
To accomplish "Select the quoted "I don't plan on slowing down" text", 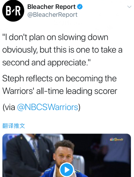I will [x=55, y=37].
